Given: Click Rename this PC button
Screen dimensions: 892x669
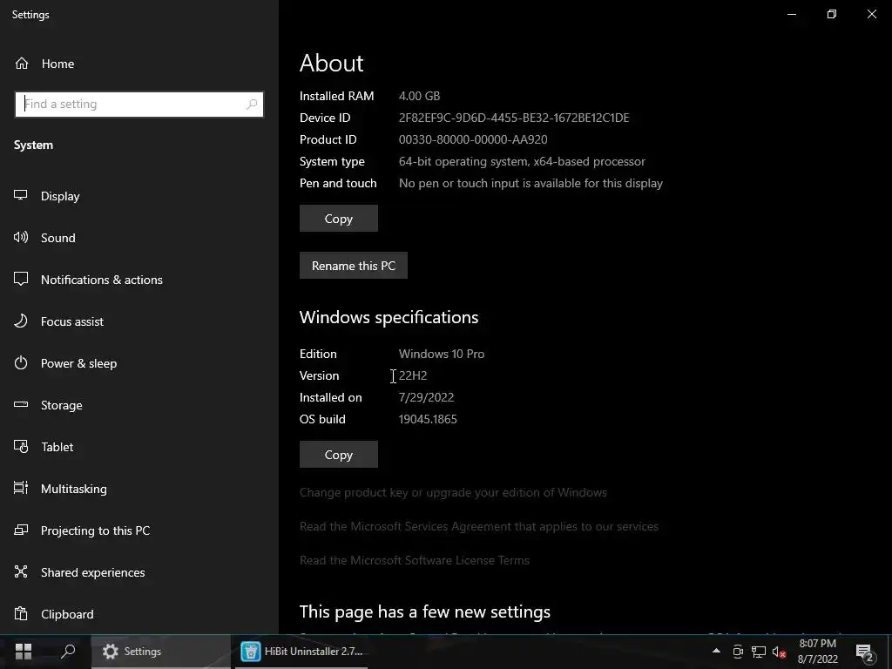Looking at the screenshot, I should click(354, 266).
